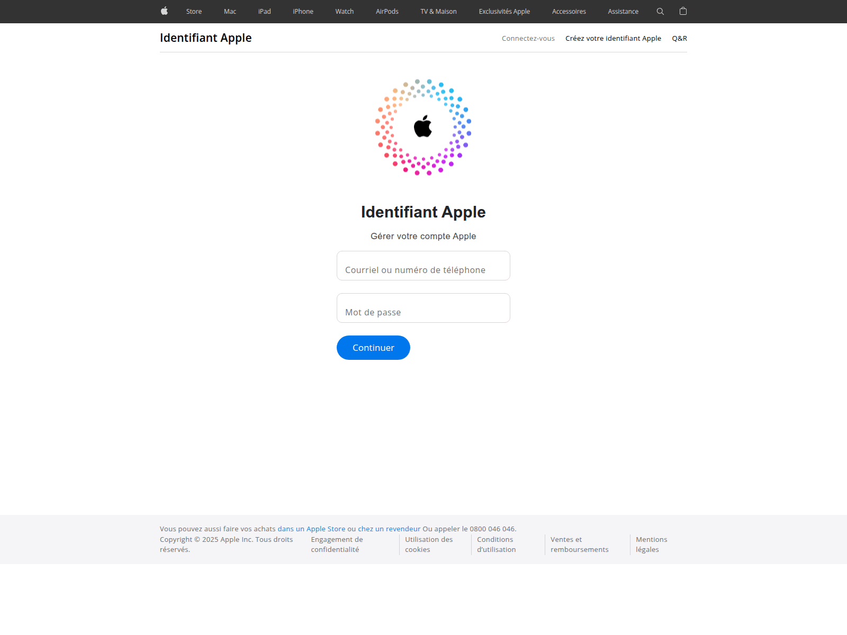The width and height of the screenshot is (847, 635).
Task: Open the iPhone navigation item
Action: click(x=303, y=12)
